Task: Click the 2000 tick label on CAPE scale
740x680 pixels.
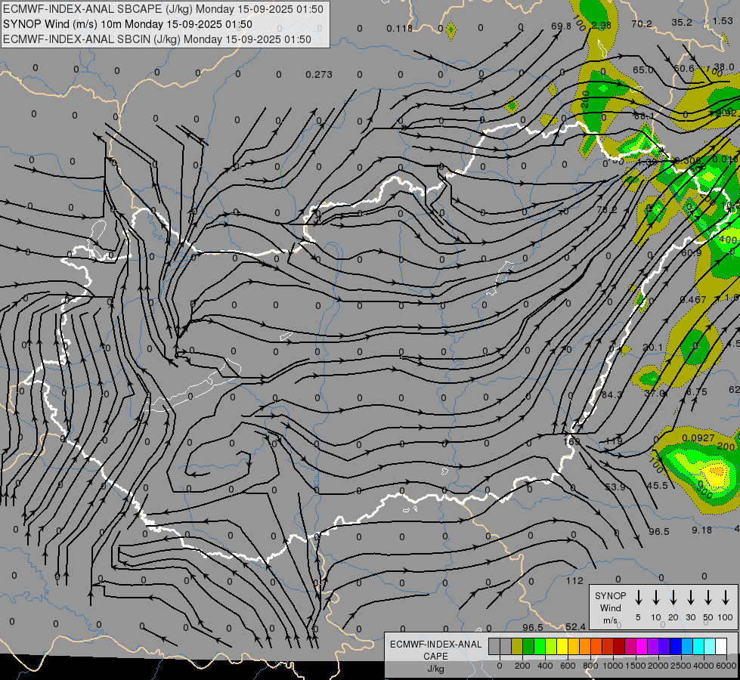Action: coord(658,666)
